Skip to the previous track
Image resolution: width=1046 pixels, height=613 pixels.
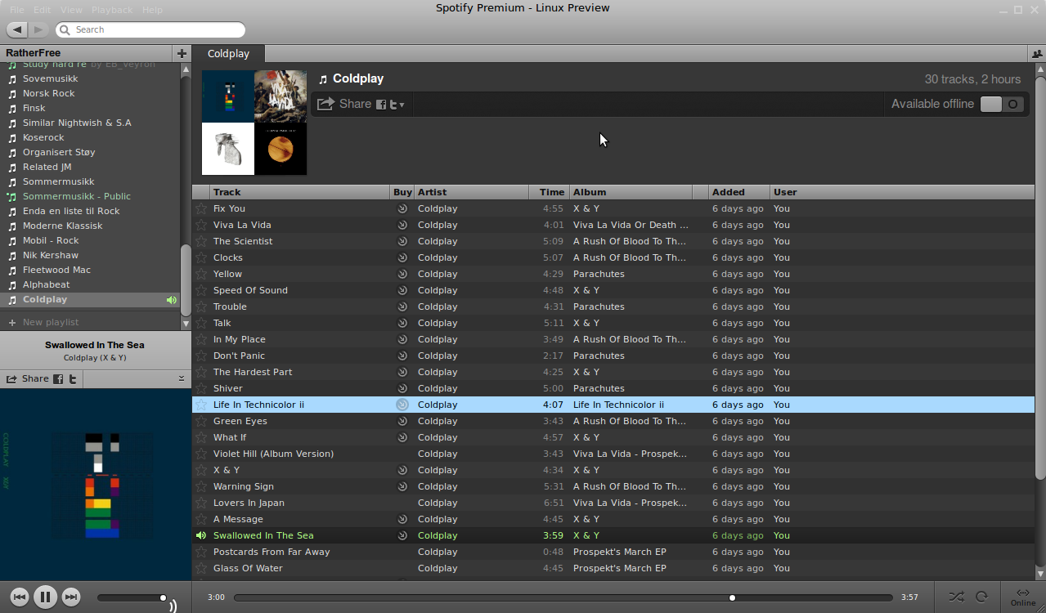point(20,597)
